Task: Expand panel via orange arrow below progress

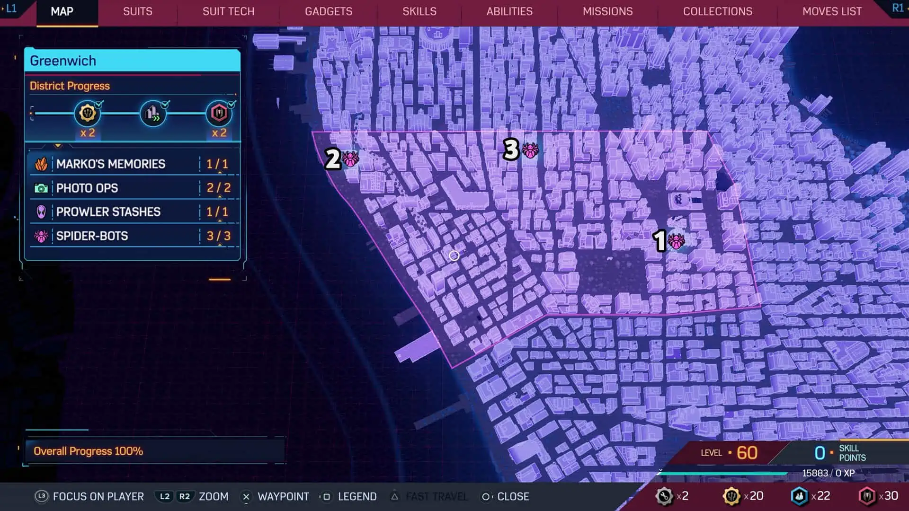Action: [58, 146]
